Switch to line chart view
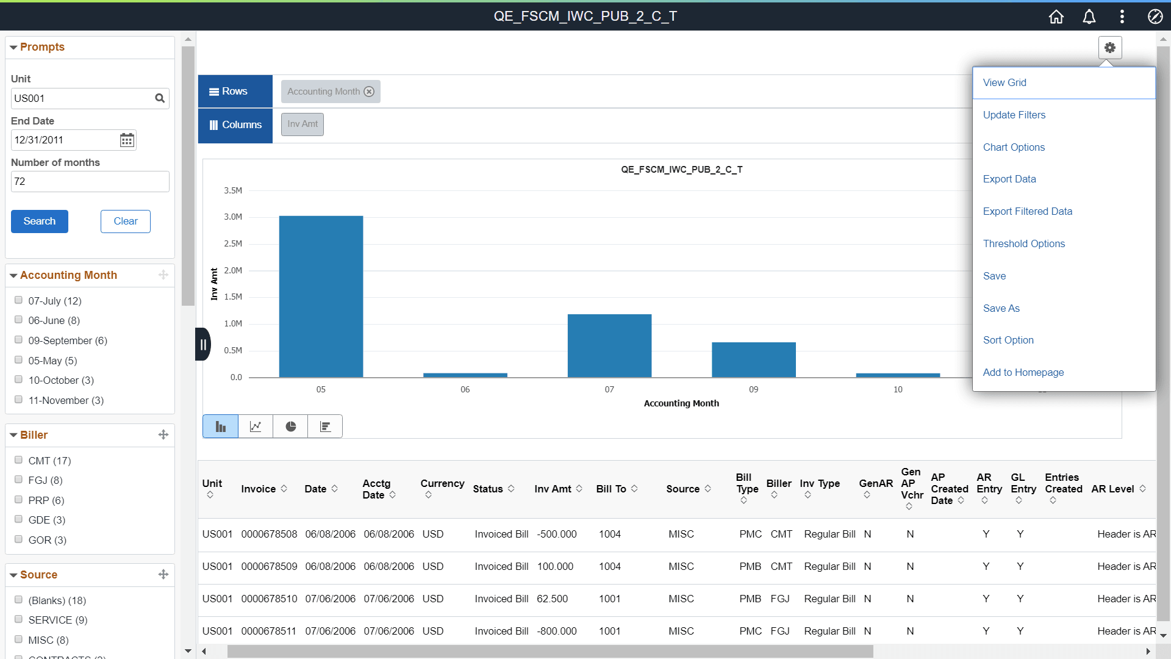1171x659 pixels. pos(256,427)
